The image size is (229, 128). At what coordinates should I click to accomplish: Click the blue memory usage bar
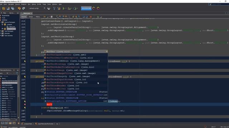(x=86, y=8)
